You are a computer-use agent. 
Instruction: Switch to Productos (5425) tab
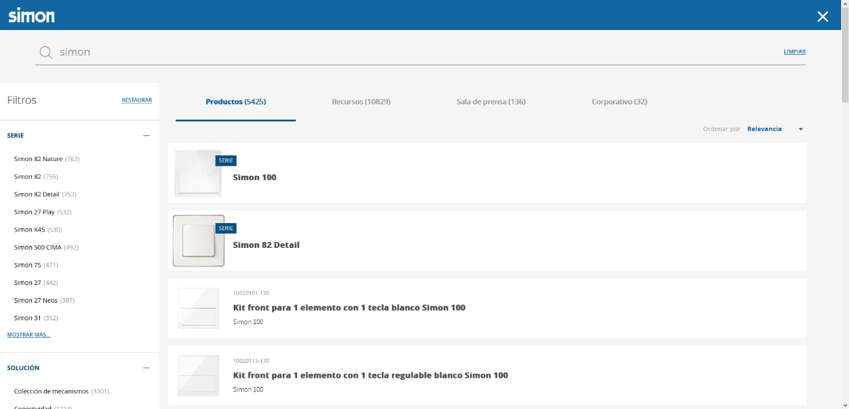point(236,102)
